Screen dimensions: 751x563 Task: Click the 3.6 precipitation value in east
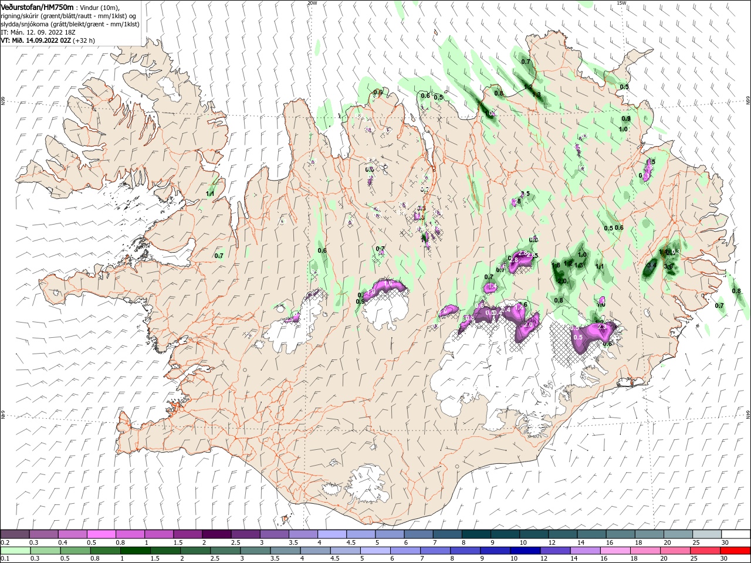coord(668,266)
